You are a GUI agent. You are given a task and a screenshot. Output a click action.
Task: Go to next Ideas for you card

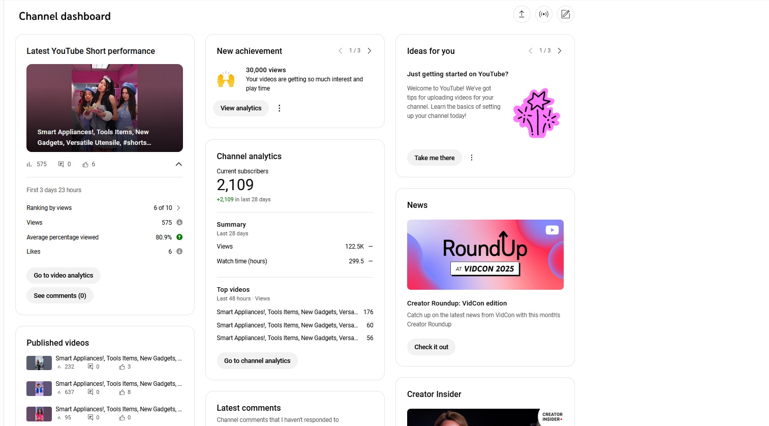point(560,51)
